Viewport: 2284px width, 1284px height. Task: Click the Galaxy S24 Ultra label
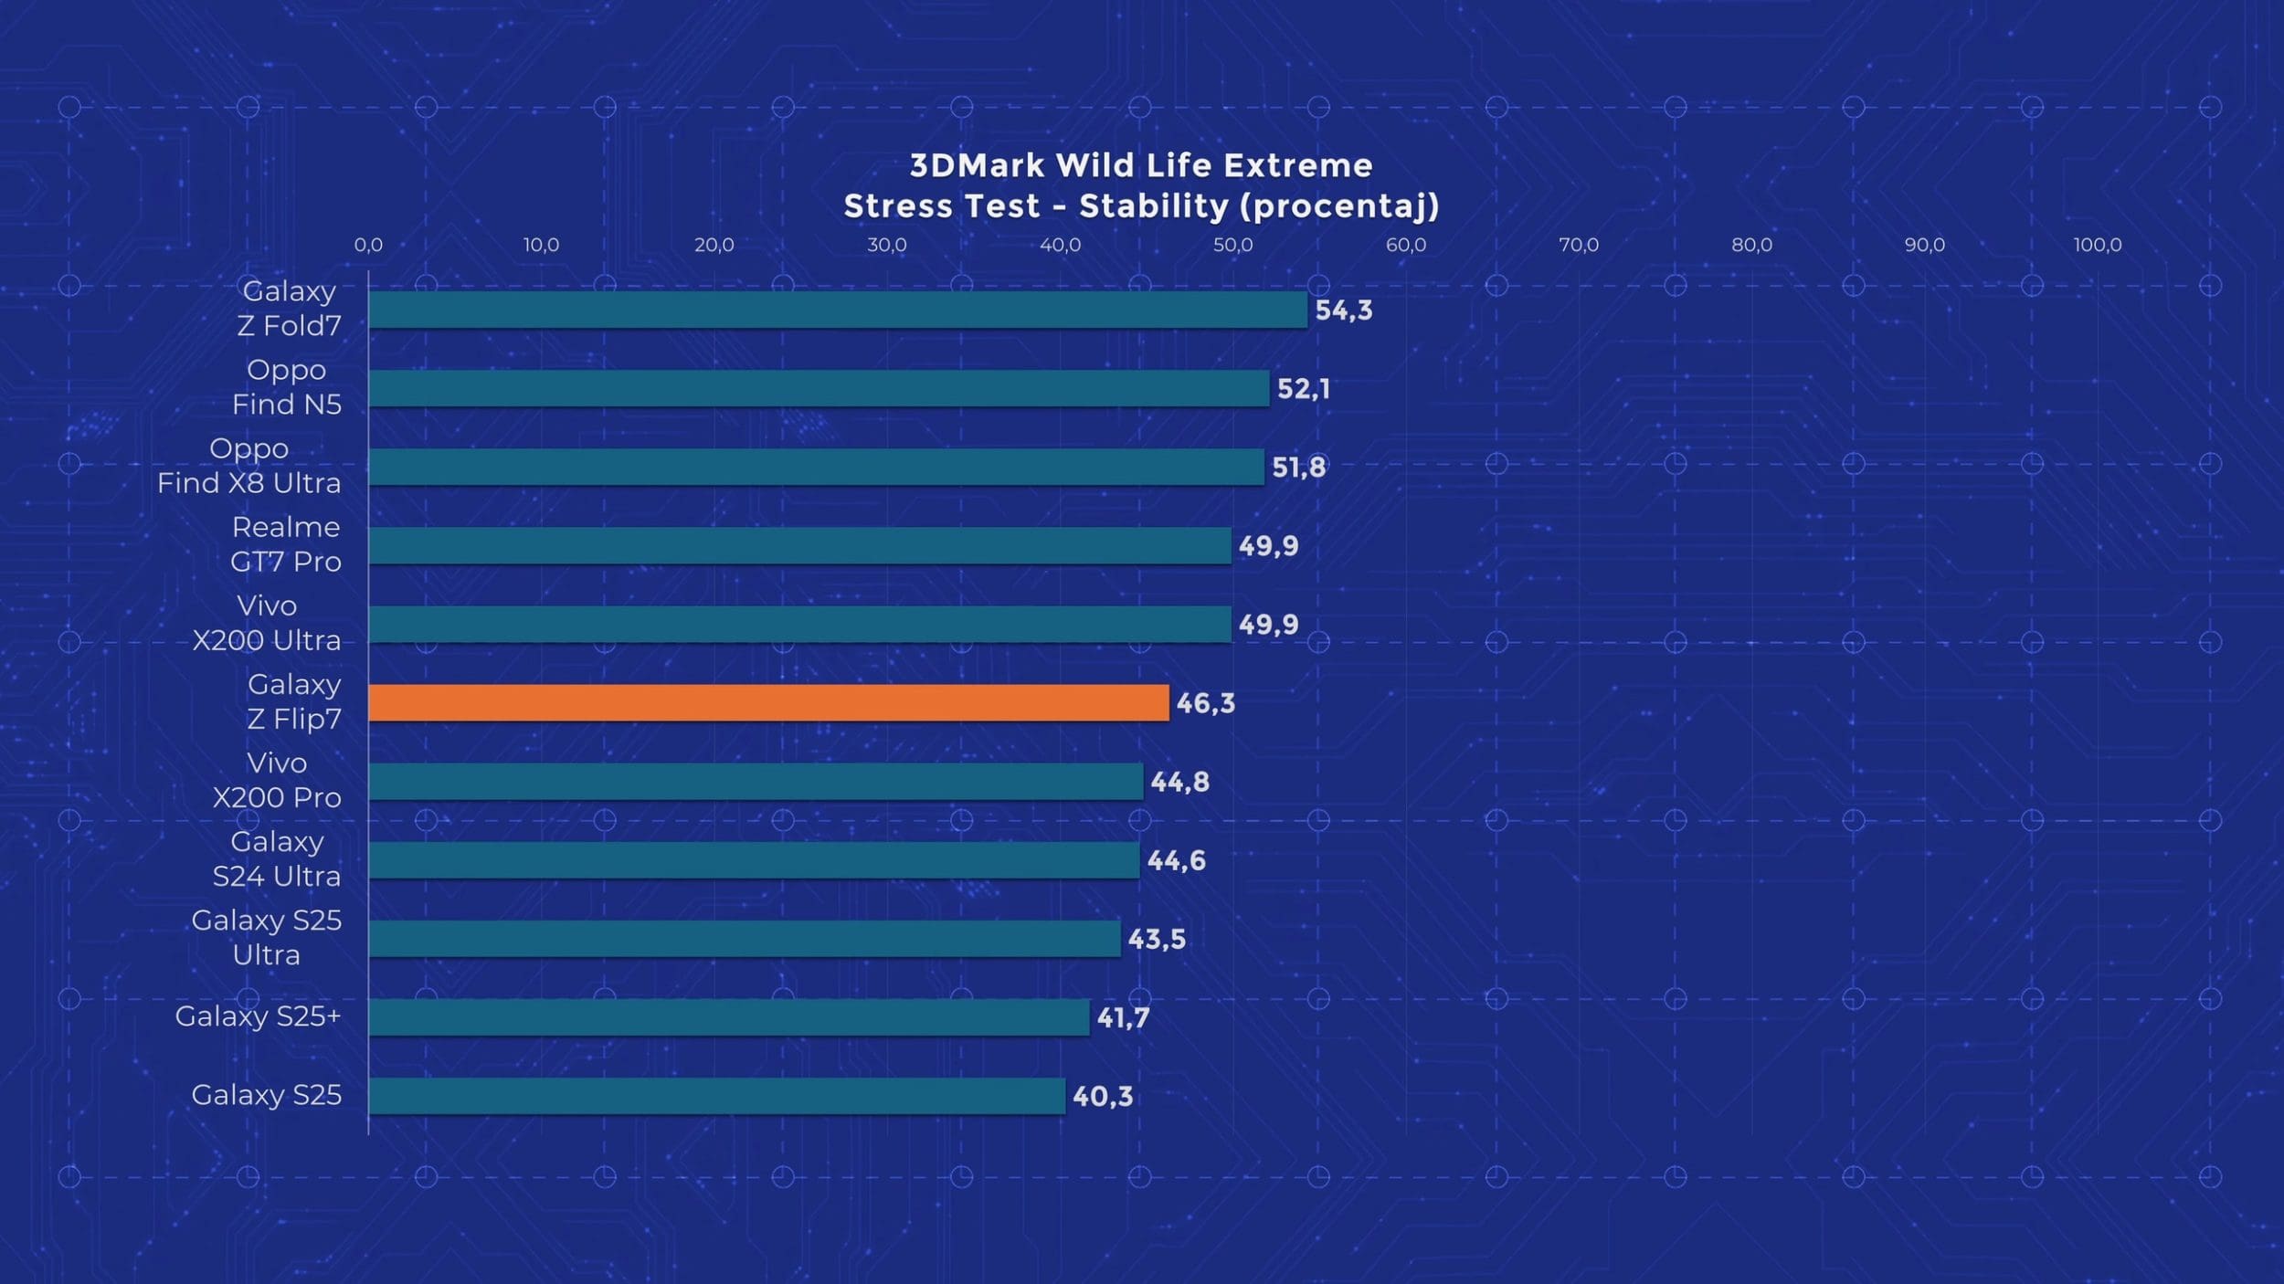click(x=276, y=858)
